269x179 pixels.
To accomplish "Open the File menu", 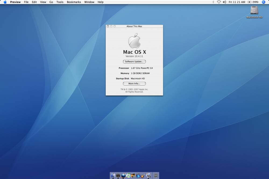I will coord(26,2).
